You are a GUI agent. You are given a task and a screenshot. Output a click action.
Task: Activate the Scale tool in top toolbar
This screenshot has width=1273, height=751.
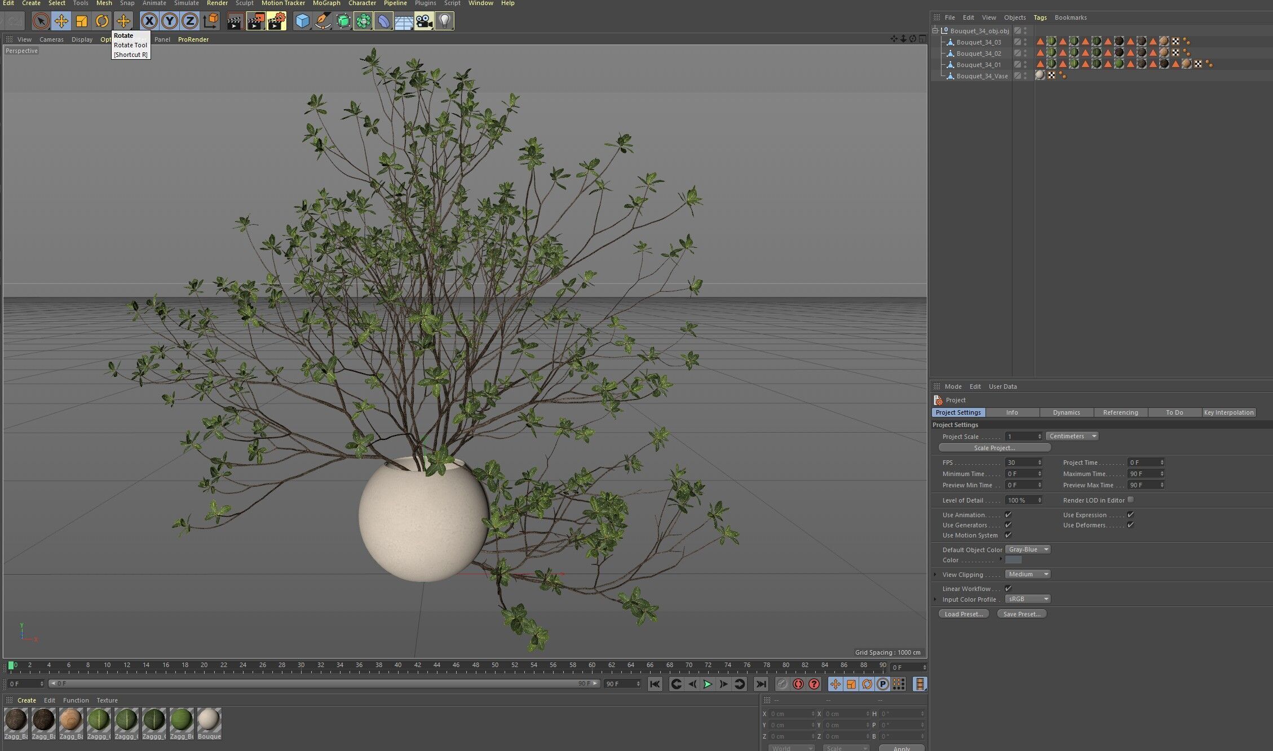click(82, 21)
